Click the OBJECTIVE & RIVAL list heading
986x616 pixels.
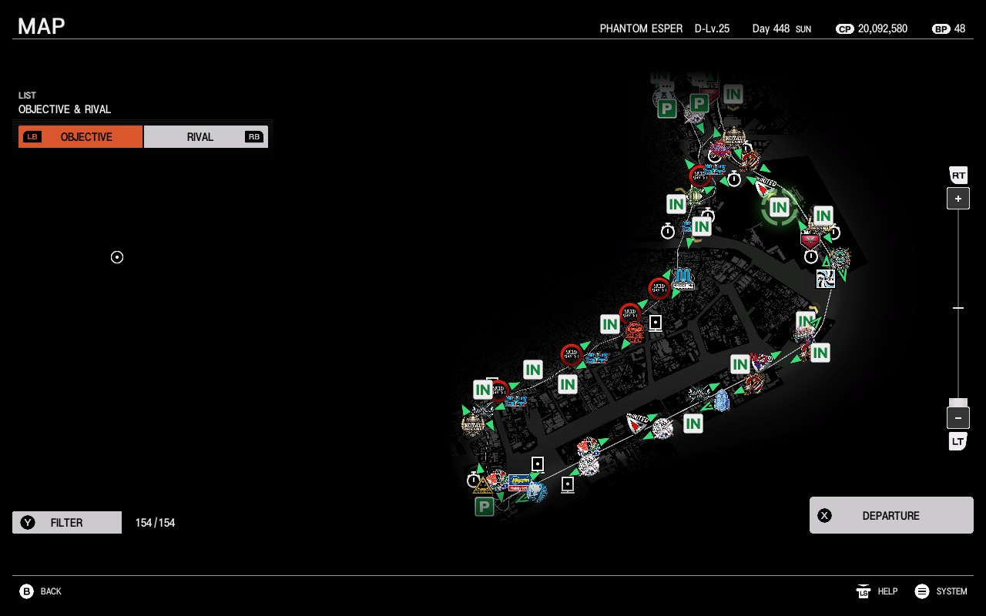tap(65, 109)
